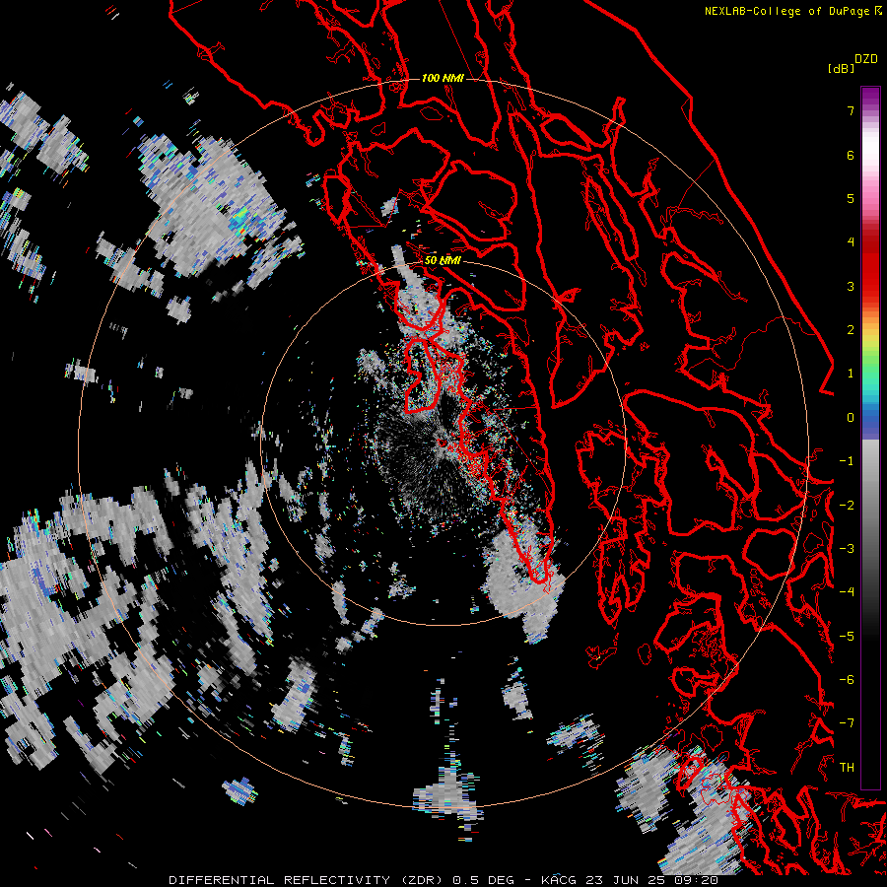Click the NEXLAB-College of DuPage watermark text
Viewport: 887px width, 887px height.
(x=792, y=11)
